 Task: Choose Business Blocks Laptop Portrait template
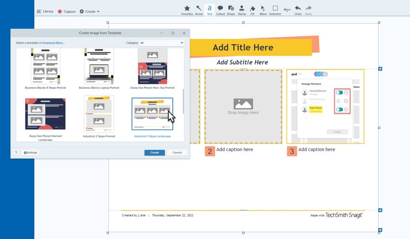coord(99,69)
